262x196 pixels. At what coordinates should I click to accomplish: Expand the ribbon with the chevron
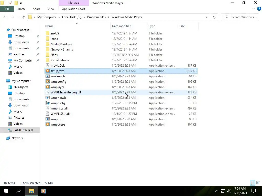[x=254, y=9]
